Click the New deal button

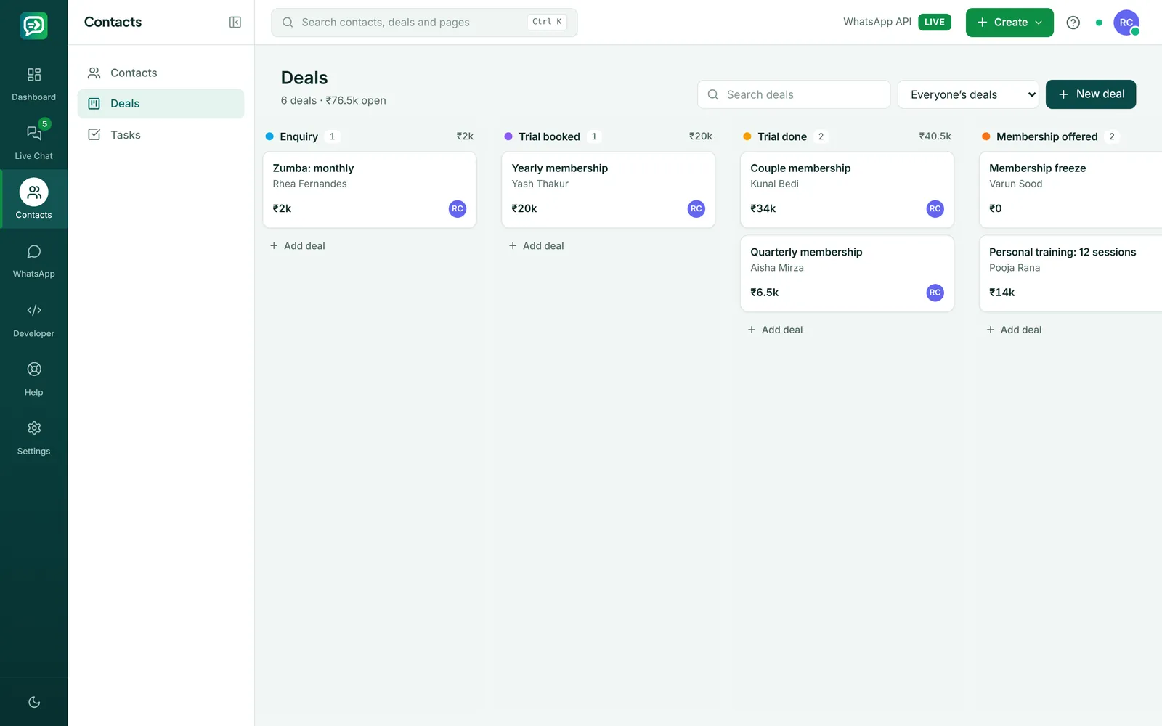(1091, 94)
